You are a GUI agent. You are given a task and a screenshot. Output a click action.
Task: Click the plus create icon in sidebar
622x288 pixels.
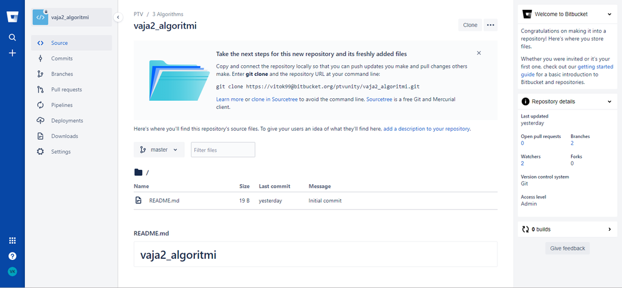[x=12, y=53]
